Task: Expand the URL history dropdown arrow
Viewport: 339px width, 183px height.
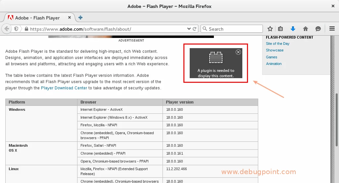Action: click(x=189, y=29)
